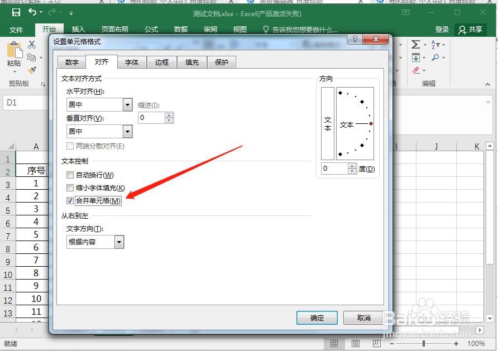Open the 水平对齐 dropdown
This screenshot has width=498, height=351.
tap(127, 104)
